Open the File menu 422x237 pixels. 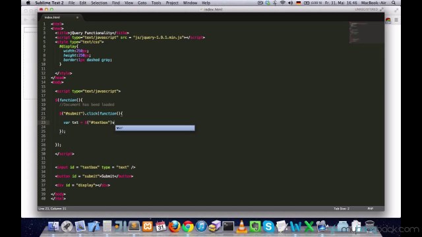[71, 3]
